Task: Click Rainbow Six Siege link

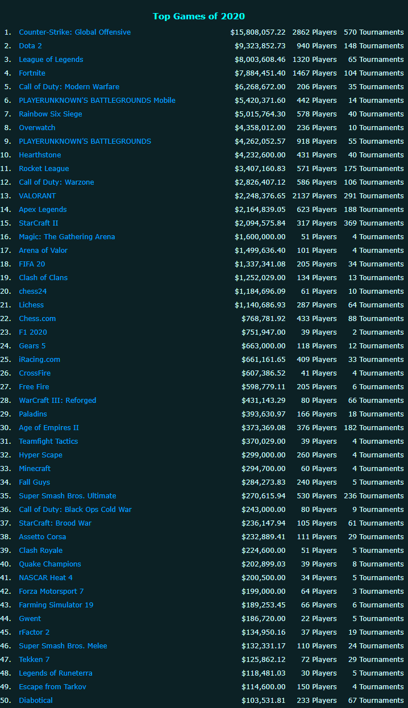Action: pyautogui.click(x=50, y=114)
